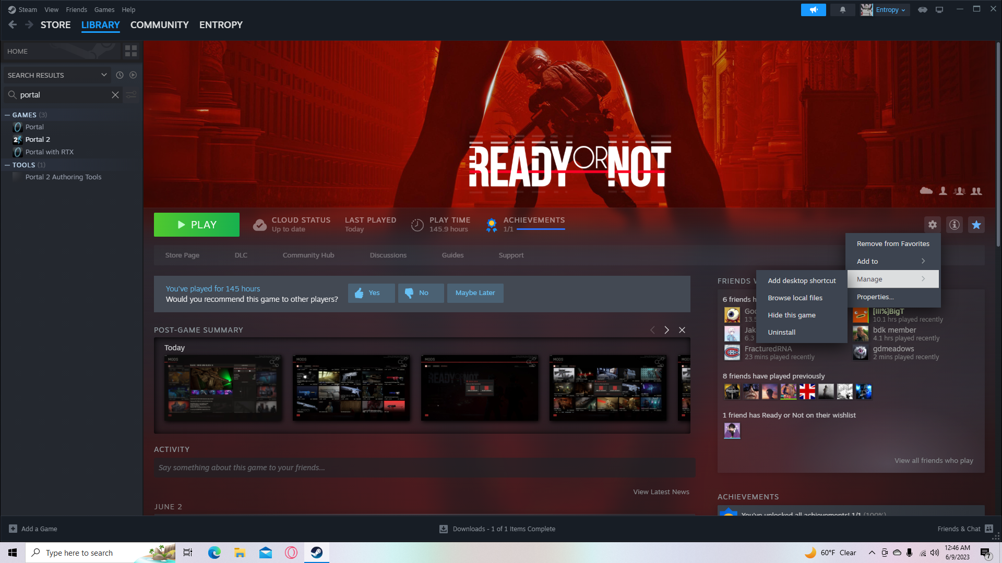The width and height of the screenshot is (1002, 563).
Task: Click the achievements progress bar
Action: click(540, 229)
